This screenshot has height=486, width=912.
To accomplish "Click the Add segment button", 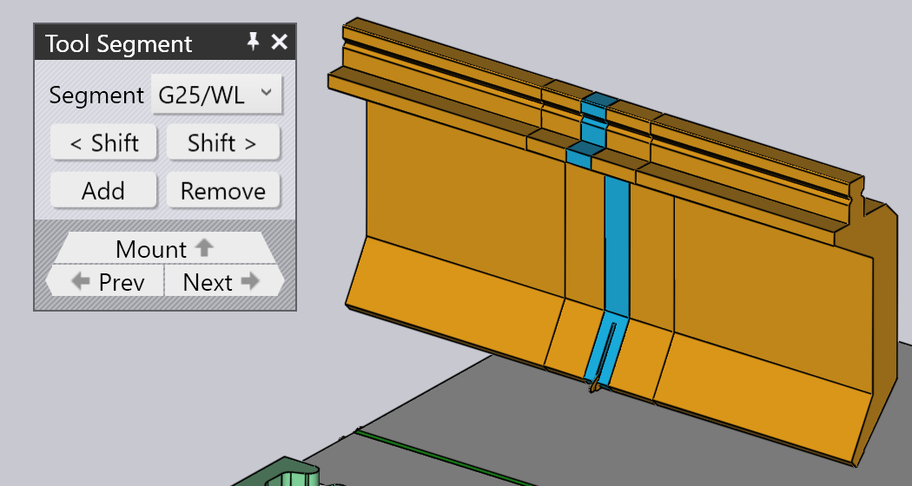I will [103, 190].
